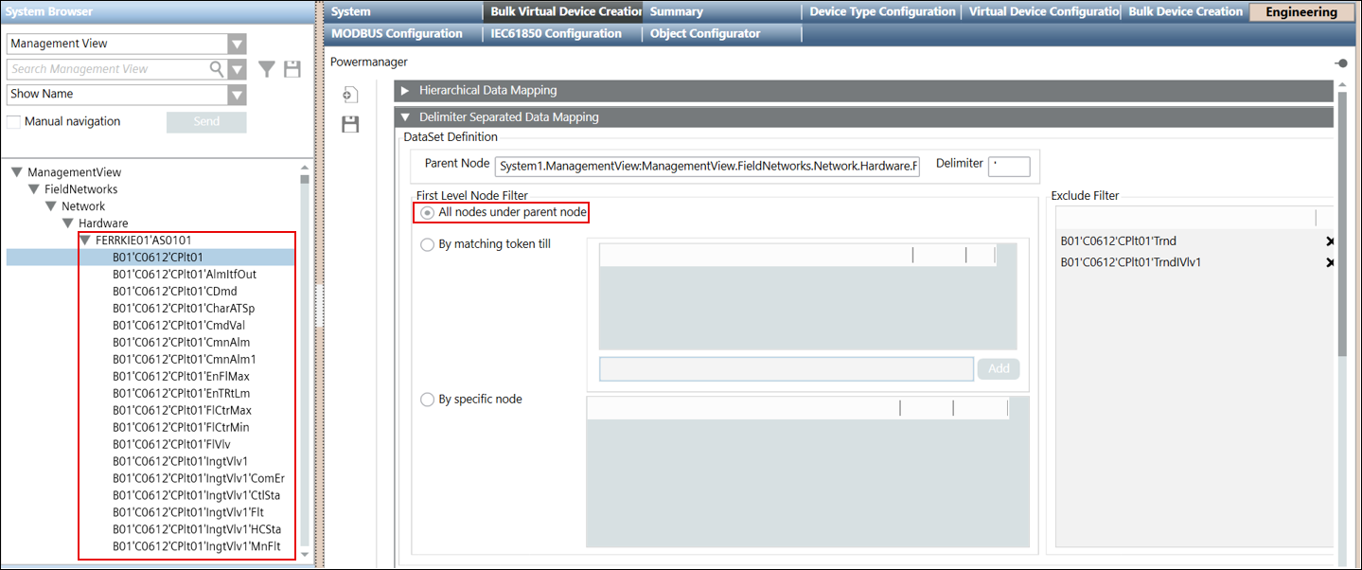This screenshot has width=1362, height=570.
Task: Switch to the MODBUS Configuration tab
Action: (x=397, y=33)
